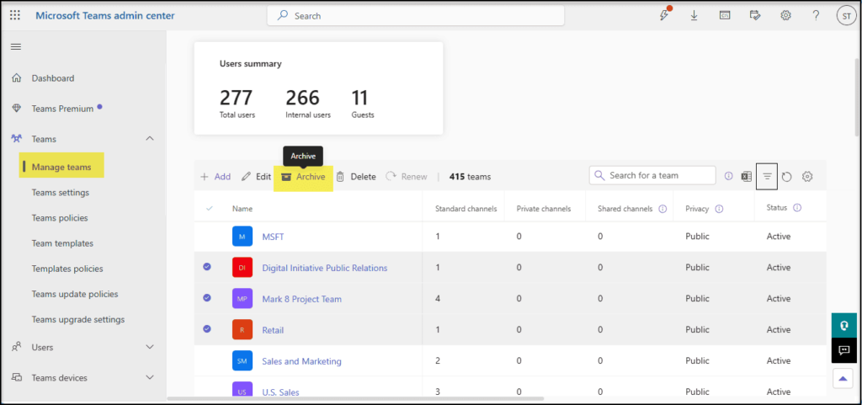The width and height of the screenshot is (862, 405).
Task: Expand the Teams devices section chevron
Action: (x=150, y=377)
